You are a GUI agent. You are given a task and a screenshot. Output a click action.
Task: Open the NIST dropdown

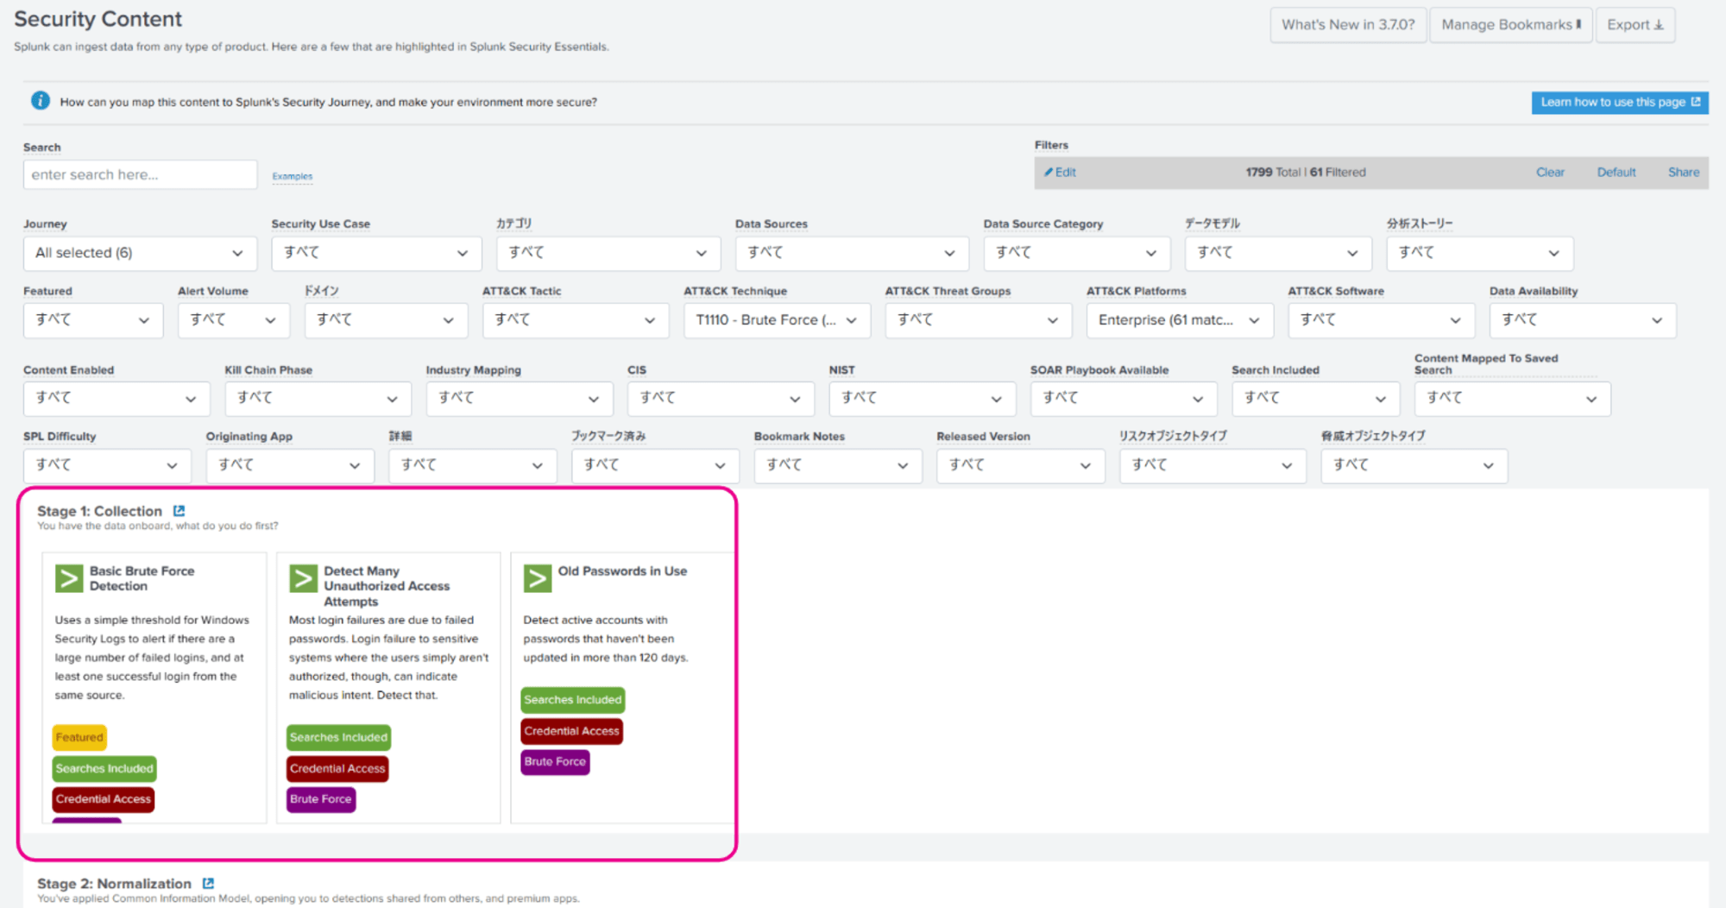click(922, 398)
